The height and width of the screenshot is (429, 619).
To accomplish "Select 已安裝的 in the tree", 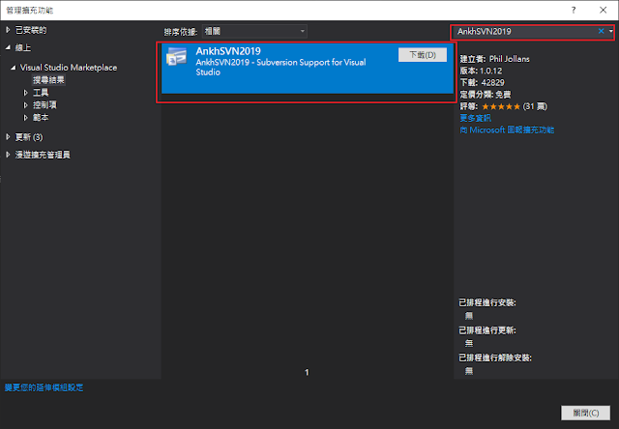I will click(x=31, y=30).
